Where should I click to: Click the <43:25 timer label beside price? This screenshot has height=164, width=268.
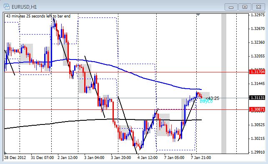(x=213, y=98)
